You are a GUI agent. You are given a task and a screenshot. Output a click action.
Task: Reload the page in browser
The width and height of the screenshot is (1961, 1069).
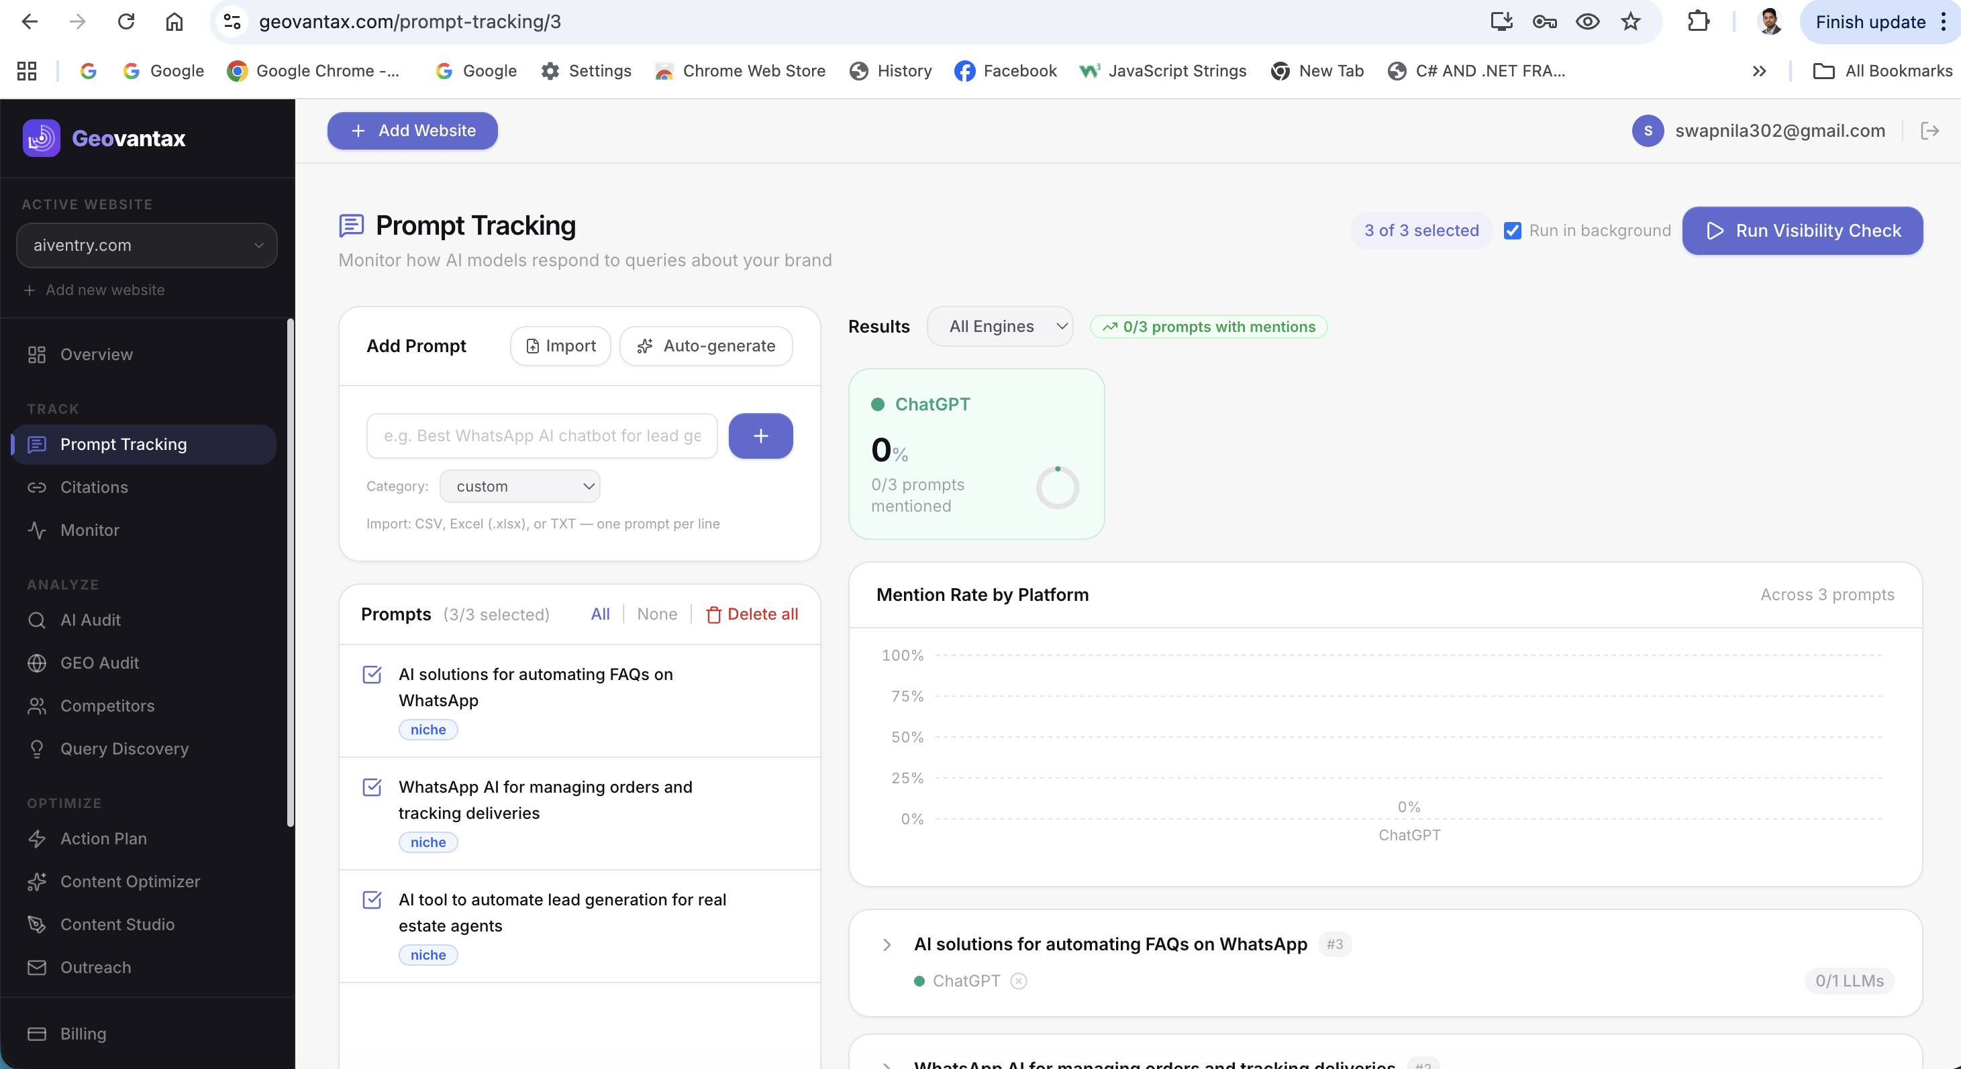click(x=125, y=22)
